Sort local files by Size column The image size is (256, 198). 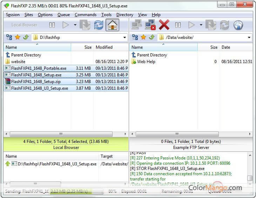coord(82,47)
